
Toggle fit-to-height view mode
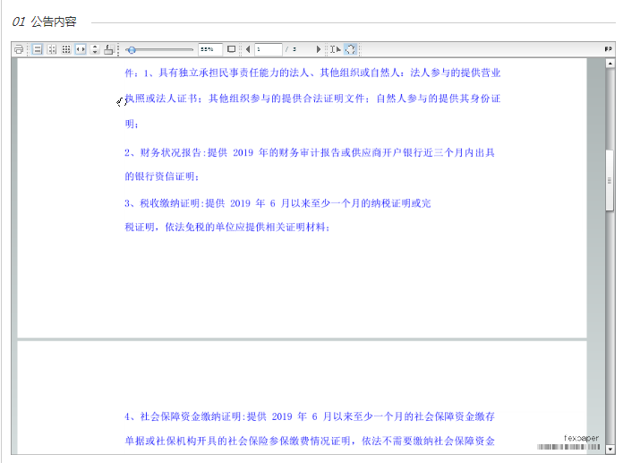[96, 49]
